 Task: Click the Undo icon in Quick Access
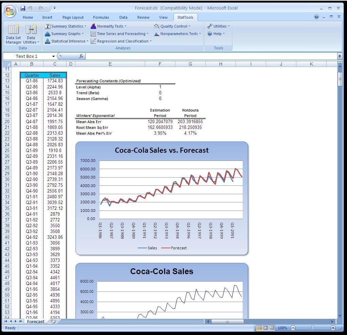[30, 8]
